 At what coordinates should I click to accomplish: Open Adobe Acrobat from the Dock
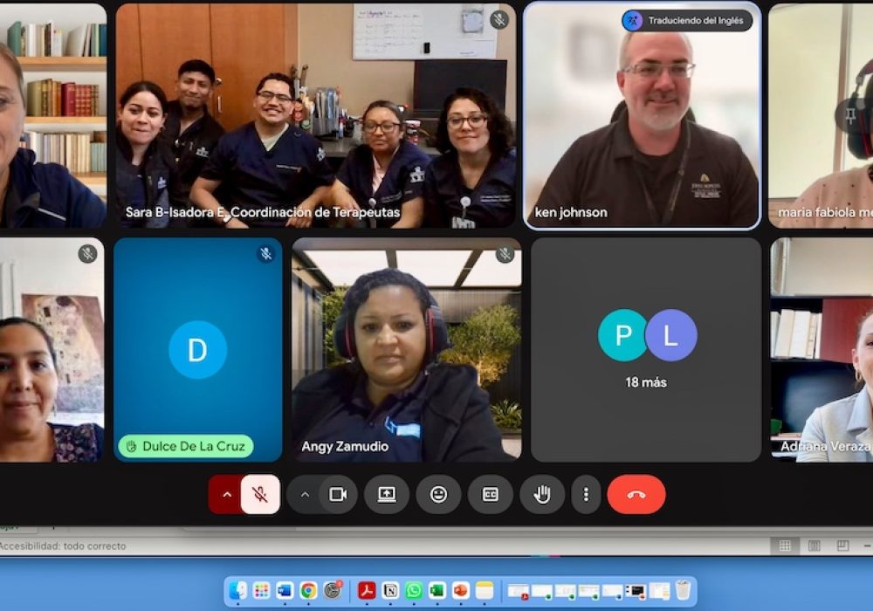coord(367,590)
